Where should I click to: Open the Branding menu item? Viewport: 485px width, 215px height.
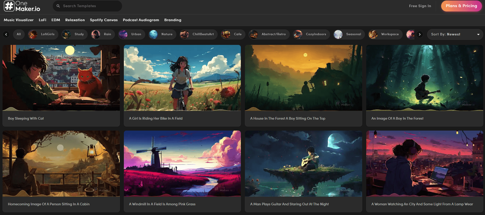[173, 20]
